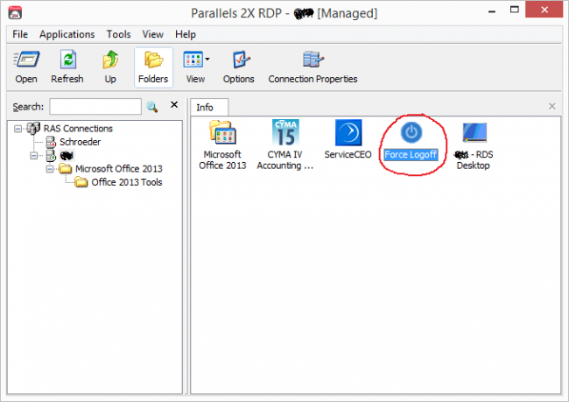Open the View menu in the menu bar
Image resolution: width=569 pixels, height=402 pixels.
click(x=152, y=34)
